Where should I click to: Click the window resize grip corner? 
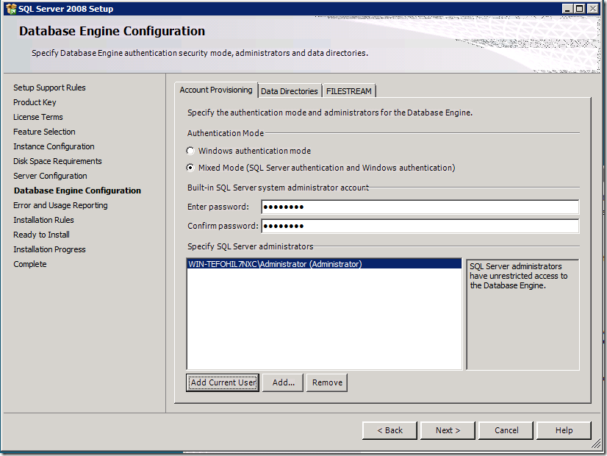(596, 444)
